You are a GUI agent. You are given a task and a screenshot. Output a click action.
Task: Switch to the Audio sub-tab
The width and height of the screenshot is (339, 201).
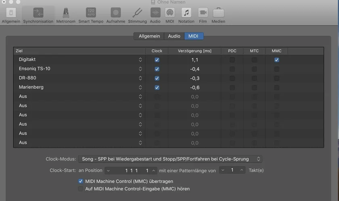(174, 36)
